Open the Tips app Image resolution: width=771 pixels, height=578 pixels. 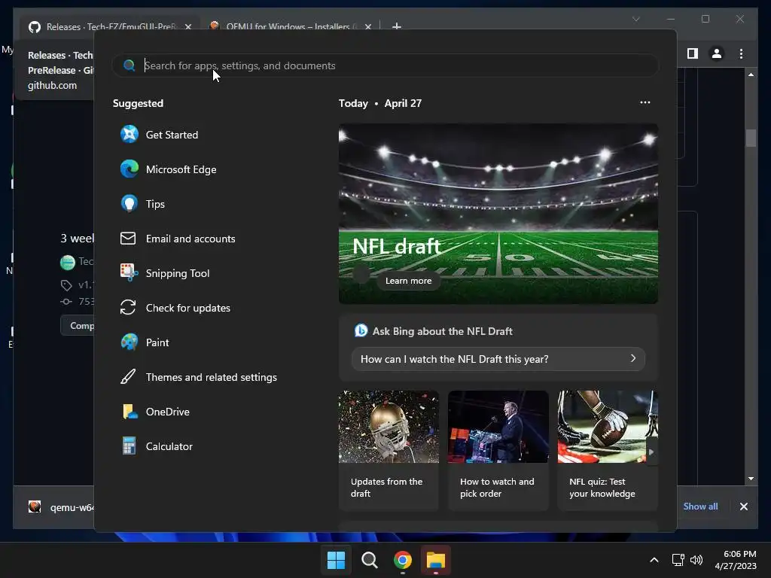[x=142, y=204]
